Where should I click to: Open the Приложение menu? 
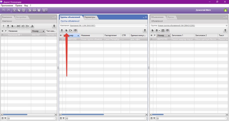[x=7, y=6]
